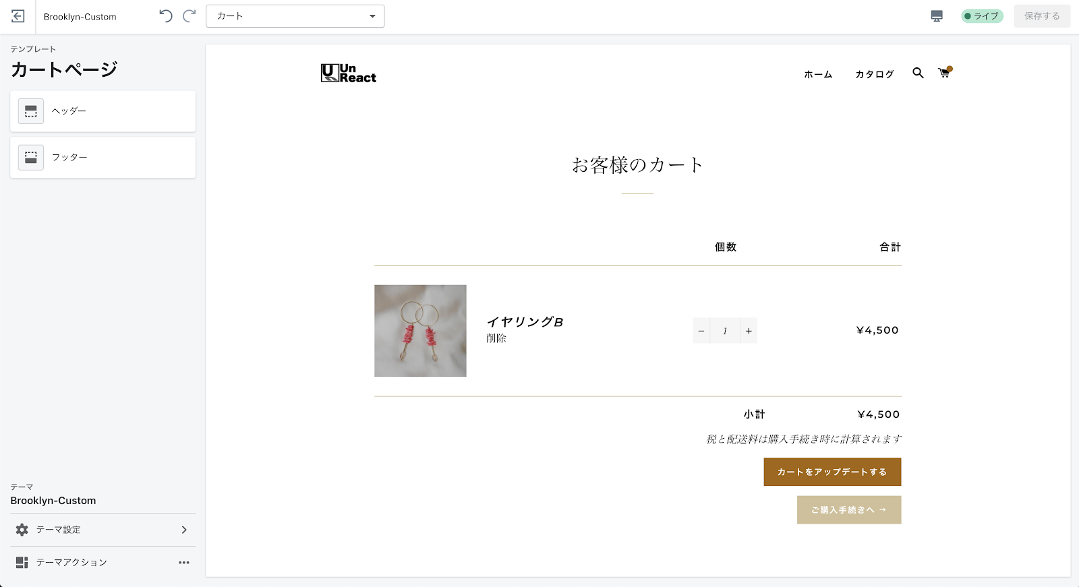
Task: Expand テーマ設定 with the chevron arrow
Action: click(184, 530)
